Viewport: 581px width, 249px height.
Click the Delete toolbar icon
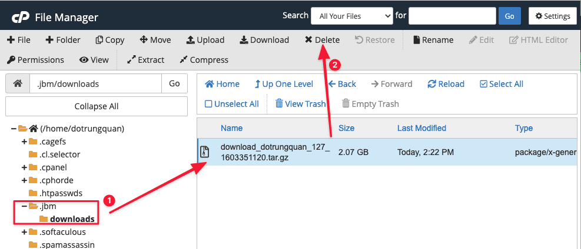pos(308,40)
